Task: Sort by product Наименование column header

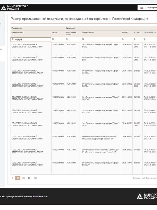Action: coord(88,32)
